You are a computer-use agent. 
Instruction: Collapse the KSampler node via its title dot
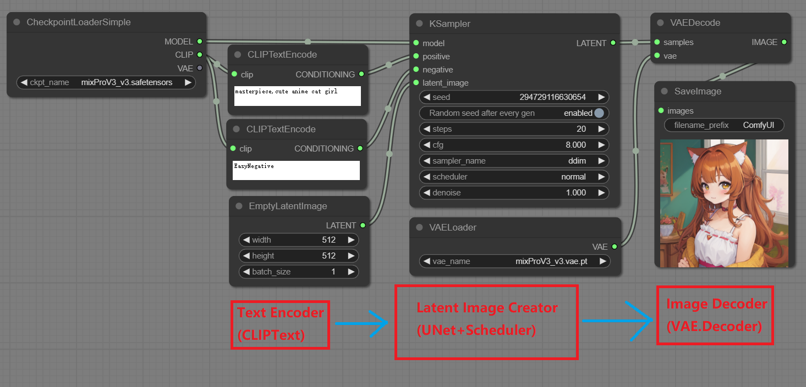(x=419, y=24)
